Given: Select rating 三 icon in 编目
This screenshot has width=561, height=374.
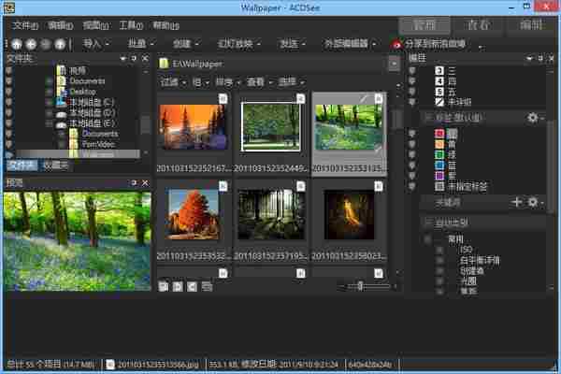Looking at the screenshot, I should tap(439, 70).
